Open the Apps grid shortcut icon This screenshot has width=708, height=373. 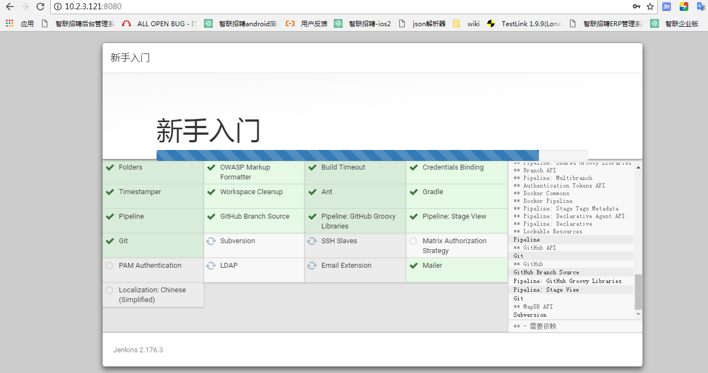(9, 23)
